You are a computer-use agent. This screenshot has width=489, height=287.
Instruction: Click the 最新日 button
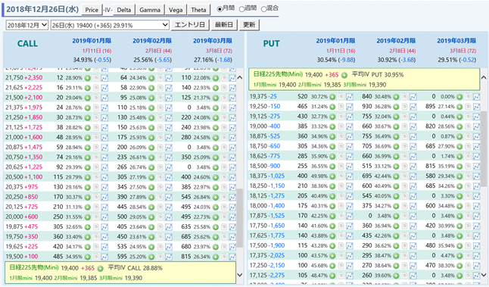coord(224,25)
